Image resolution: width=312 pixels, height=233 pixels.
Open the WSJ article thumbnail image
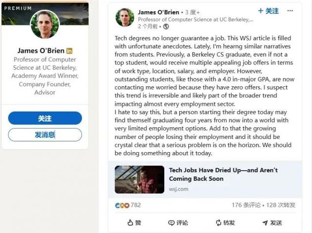(139, 180)
